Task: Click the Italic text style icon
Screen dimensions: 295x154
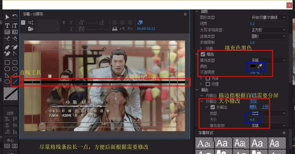Action: pyautogui.click(x=71, y=23)
